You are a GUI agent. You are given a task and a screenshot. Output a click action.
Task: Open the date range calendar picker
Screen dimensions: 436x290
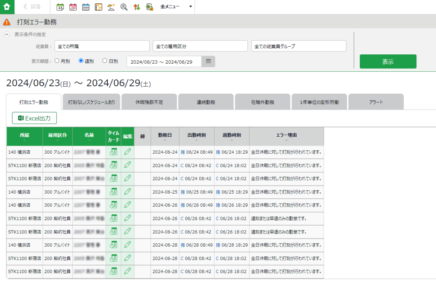(x=209, y=62)
